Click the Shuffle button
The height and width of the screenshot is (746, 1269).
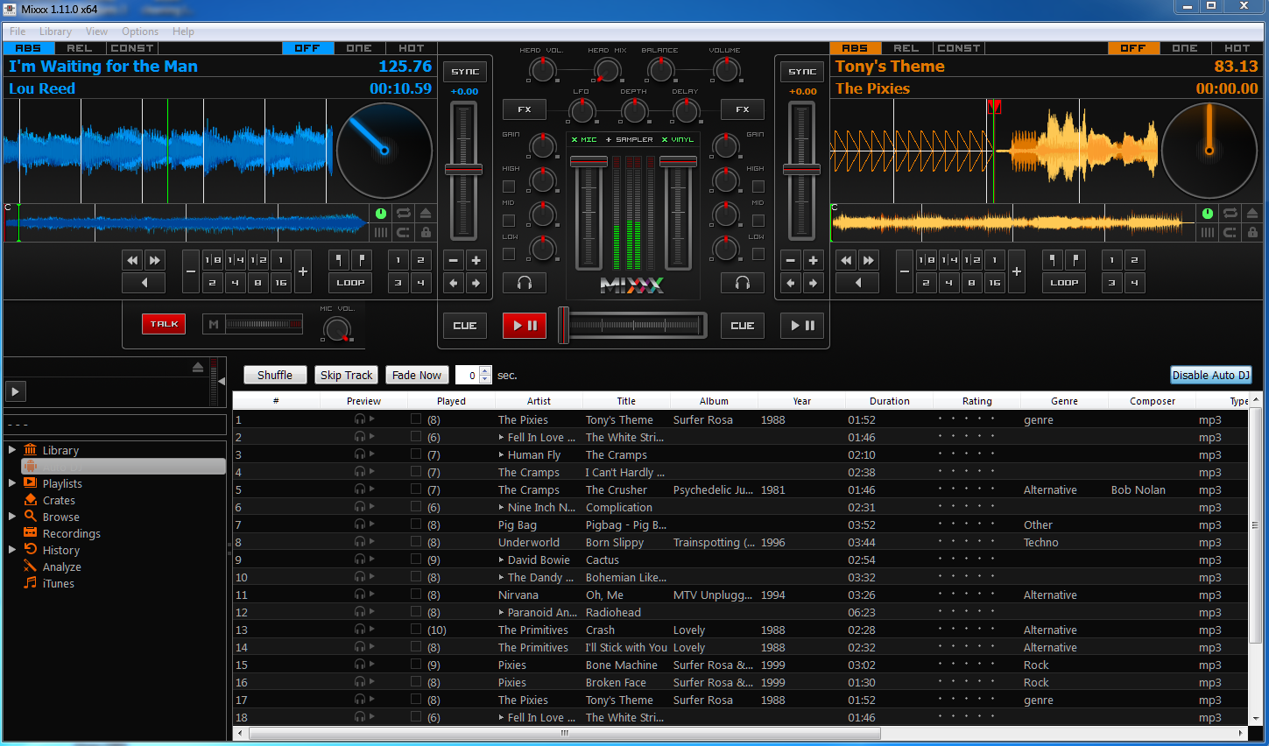click(275, 375)
